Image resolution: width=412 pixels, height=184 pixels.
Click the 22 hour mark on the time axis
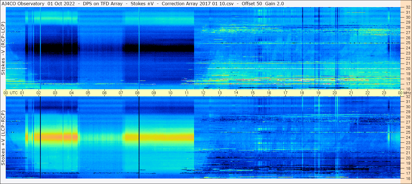[x=368, y=93]
